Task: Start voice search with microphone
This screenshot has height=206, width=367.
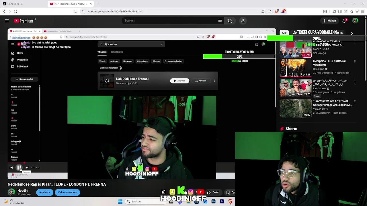Action: [243, 21]
